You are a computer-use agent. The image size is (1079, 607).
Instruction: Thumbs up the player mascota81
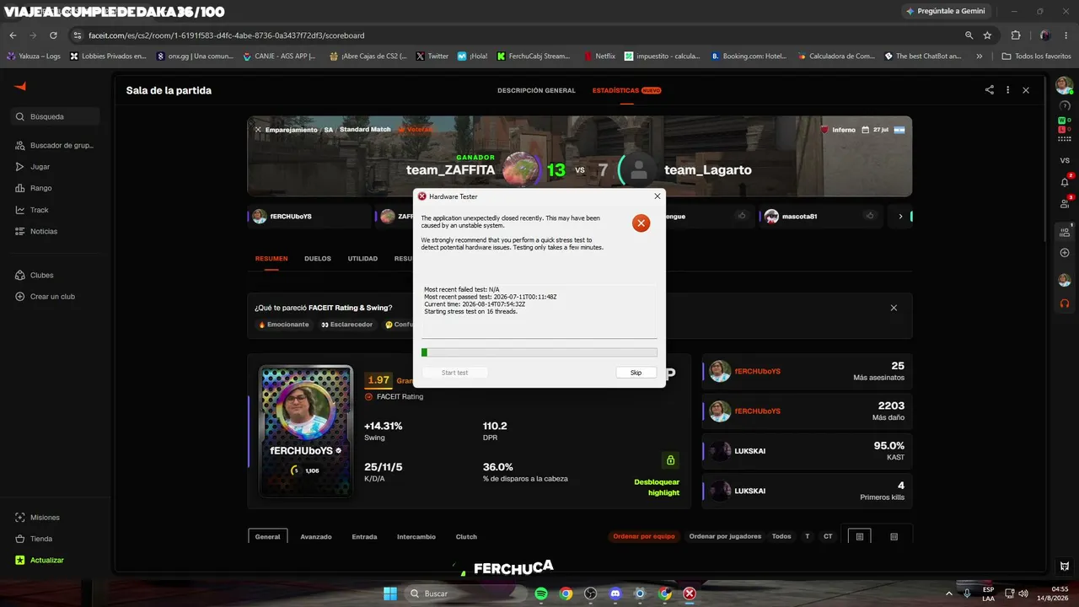tap(870, 216)
